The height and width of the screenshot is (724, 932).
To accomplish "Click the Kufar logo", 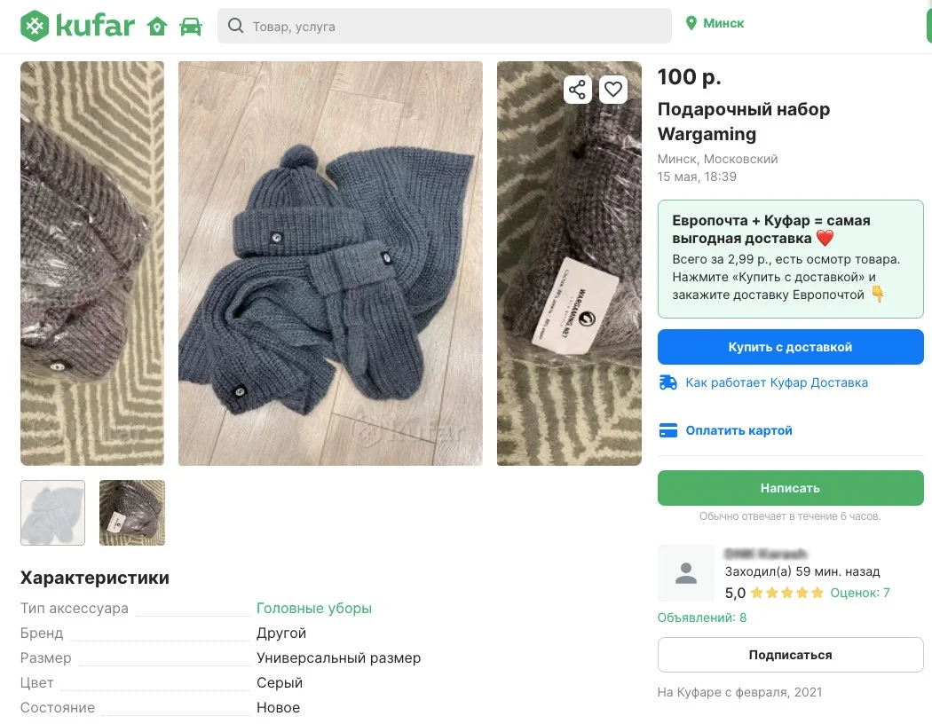I will [77, 26].
